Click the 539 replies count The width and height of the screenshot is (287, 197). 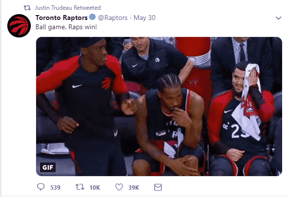tap(55, 188)
